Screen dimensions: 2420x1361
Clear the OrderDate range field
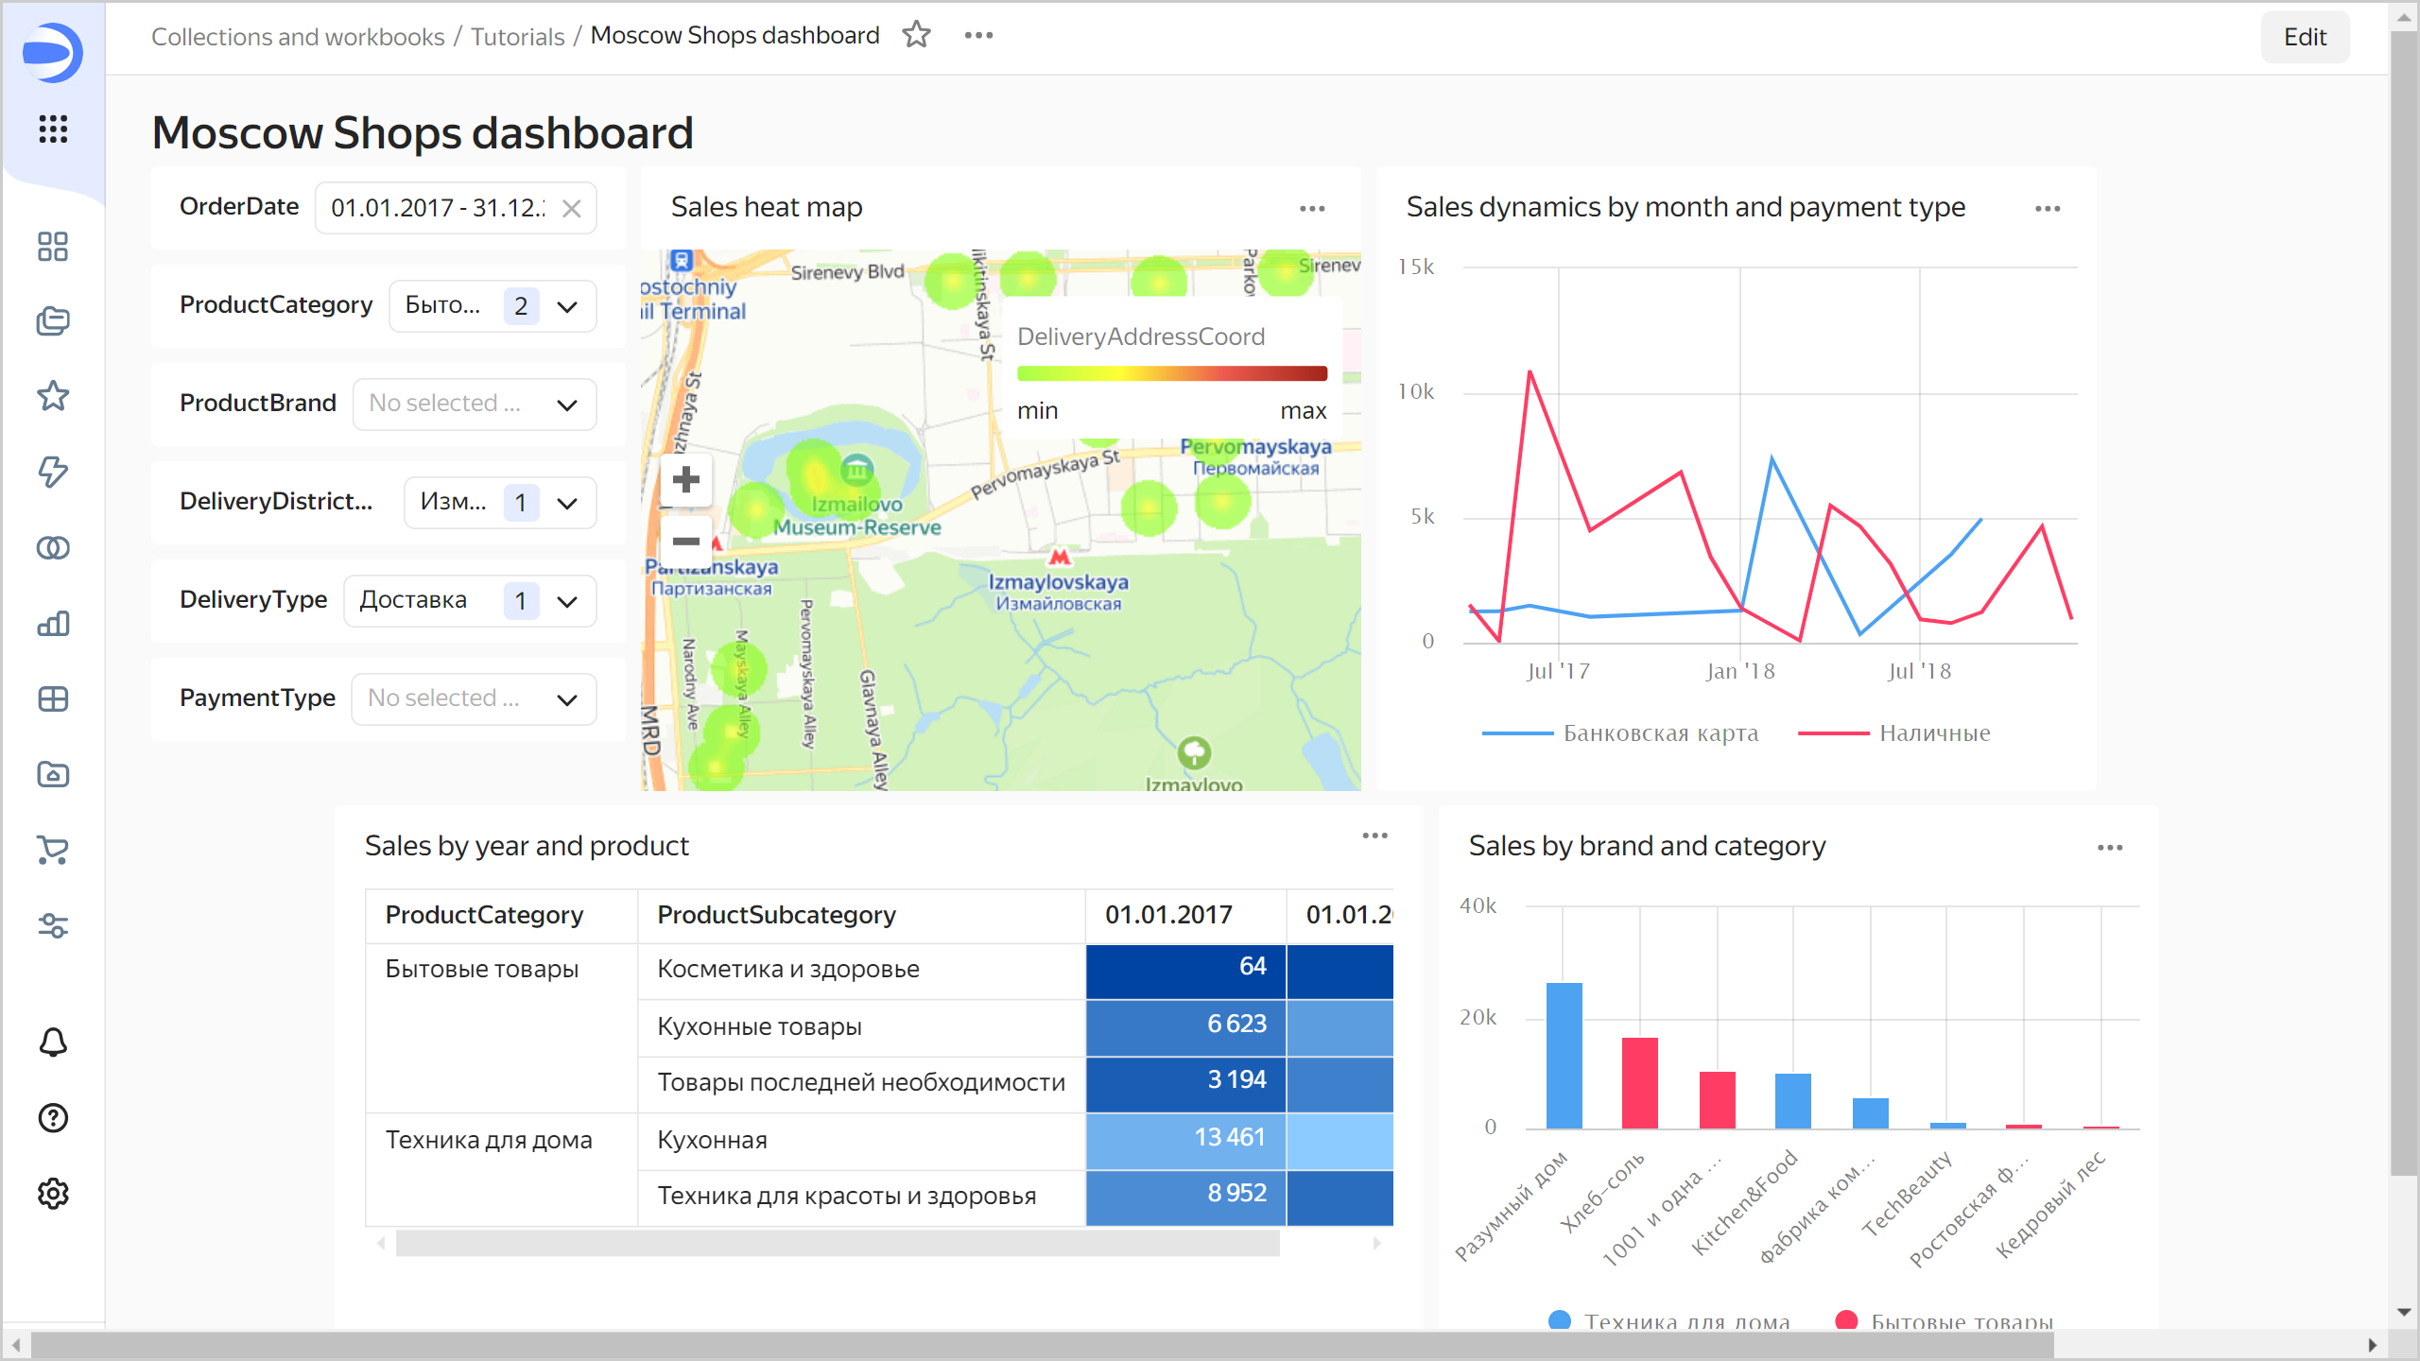click(571, 209)
